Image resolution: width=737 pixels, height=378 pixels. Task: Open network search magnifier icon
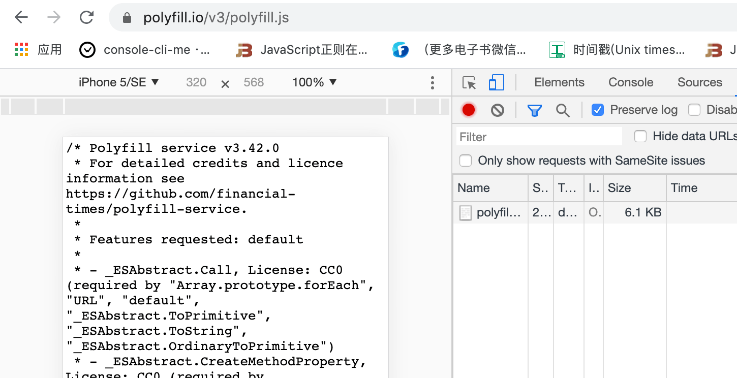563,110
